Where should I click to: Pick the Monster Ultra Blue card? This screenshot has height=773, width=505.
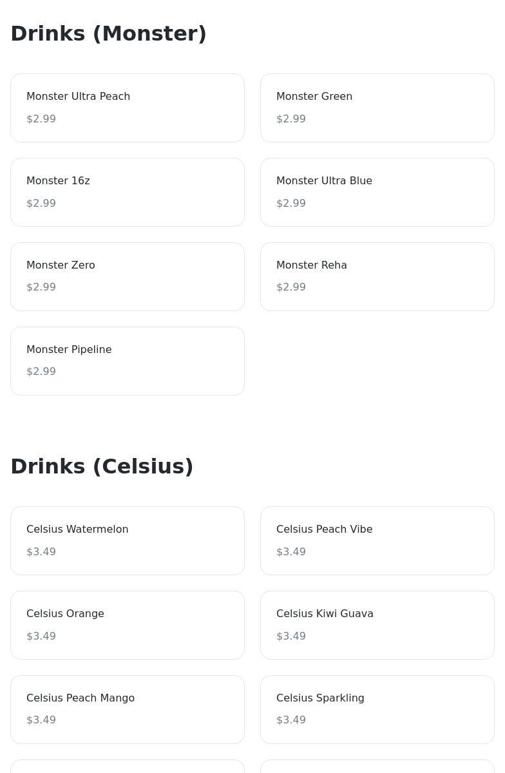click(377, 192)
